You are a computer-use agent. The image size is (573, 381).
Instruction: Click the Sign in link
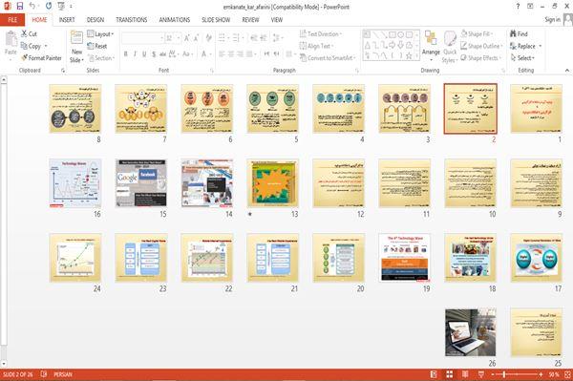(x=552, y=20)
